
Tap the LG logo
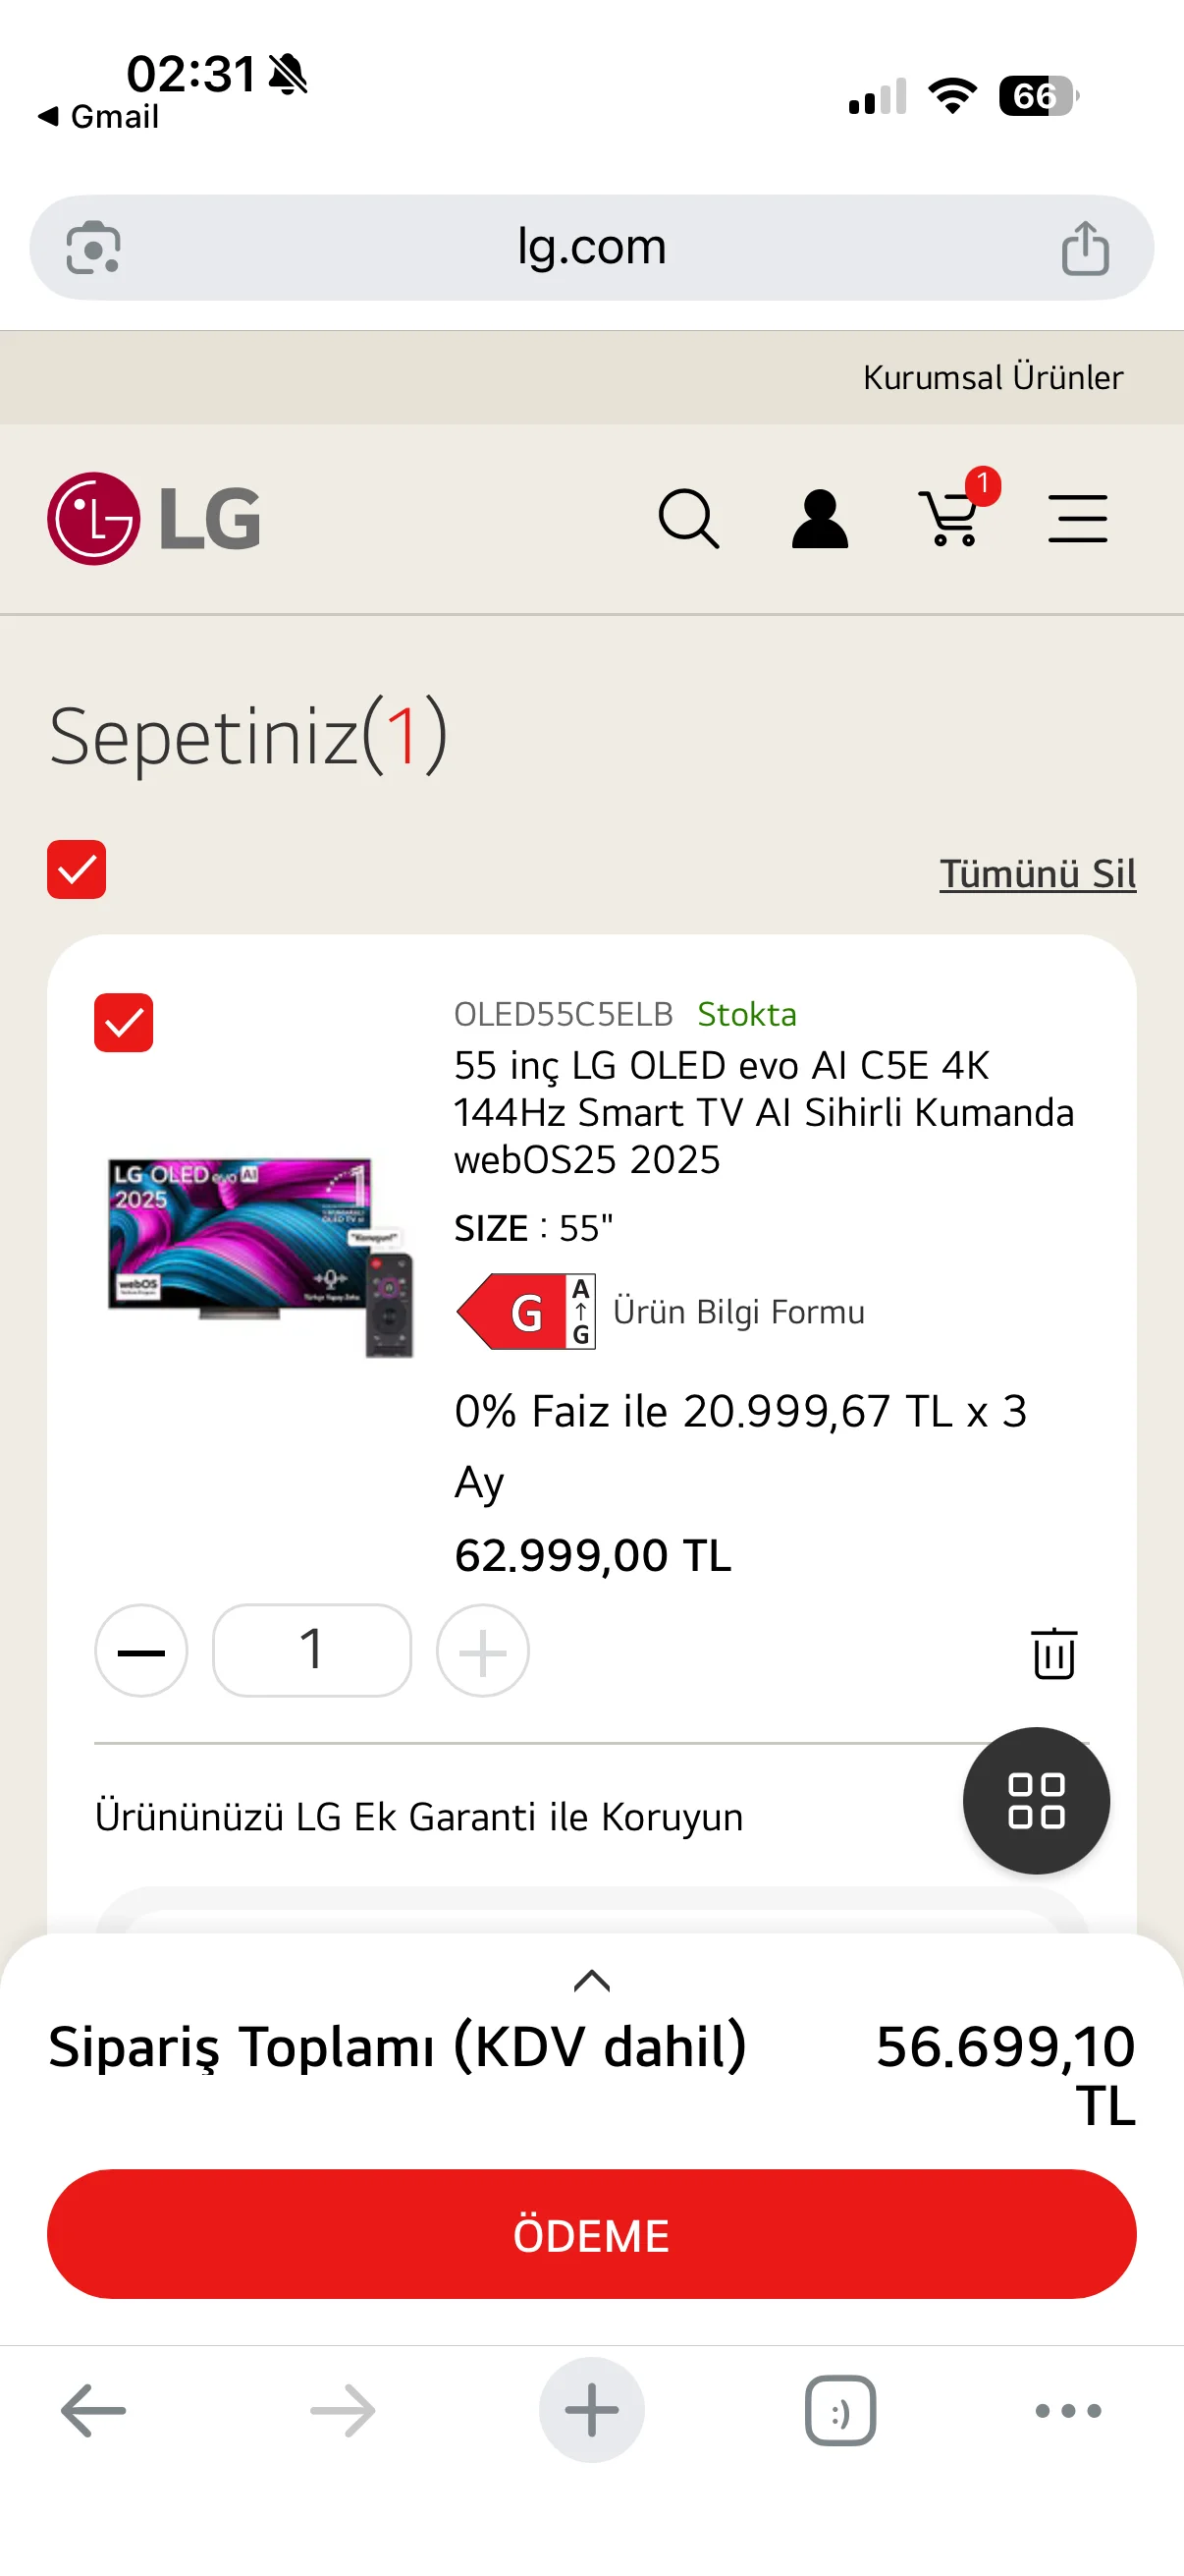[x=155, y=518]
